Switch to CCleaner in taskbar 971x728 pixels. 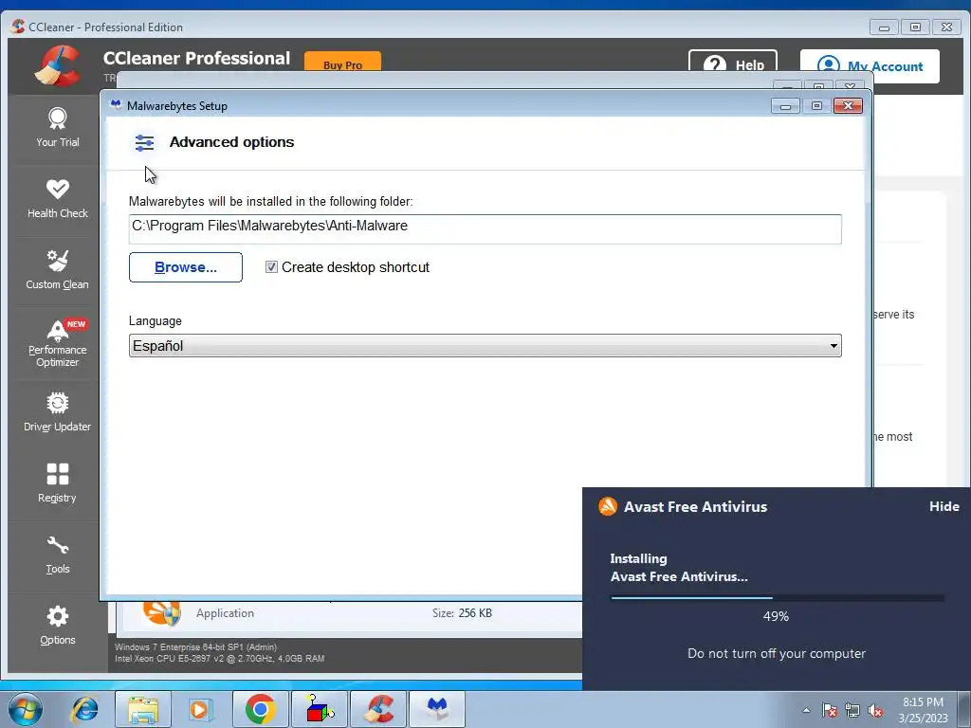378,709
